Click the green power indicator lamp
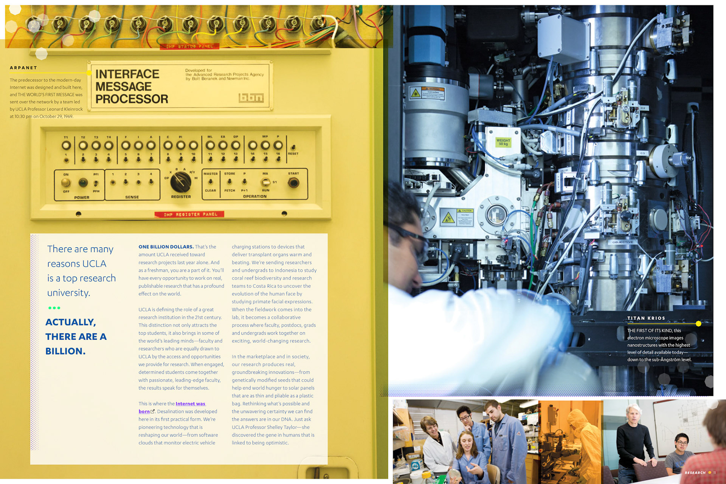This screenshot has width=726, height=484. pyautogui.click(x=83, y=183)
